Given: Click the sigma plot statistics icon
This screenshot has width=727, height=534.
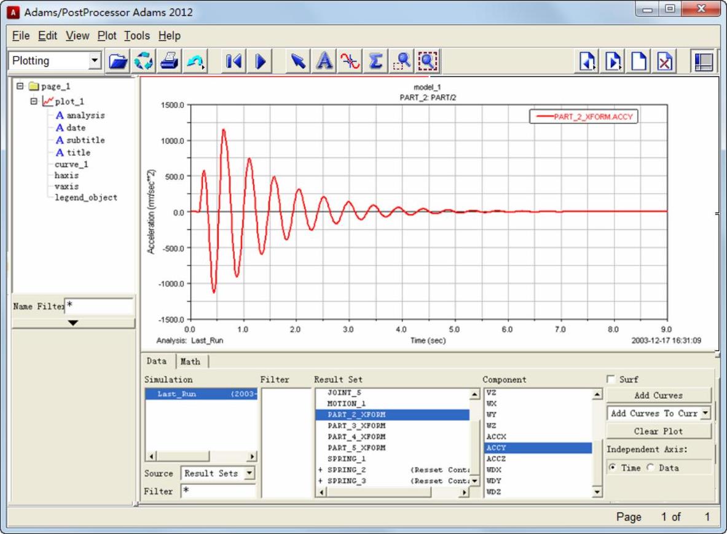Looking at the screenshot, I should click(375, 61).
